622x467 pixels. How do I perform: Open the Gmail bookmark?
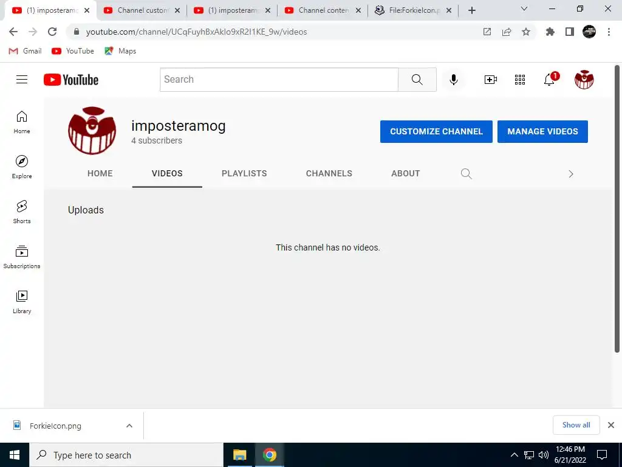pyautogui.click(x=26, y=51)
